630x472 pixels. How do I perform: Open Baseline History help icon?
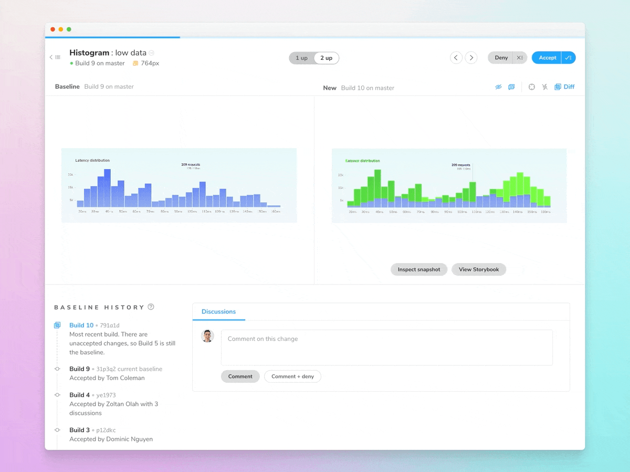(151, 307)
